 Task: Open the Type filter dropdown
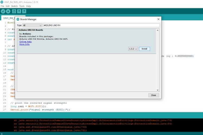pyautogui.click(x=32, y=25)
